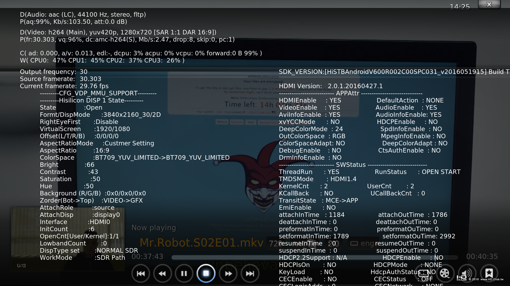The image size is (510, 286).
Task: Click State :Open row
Action: click(71, 108)
